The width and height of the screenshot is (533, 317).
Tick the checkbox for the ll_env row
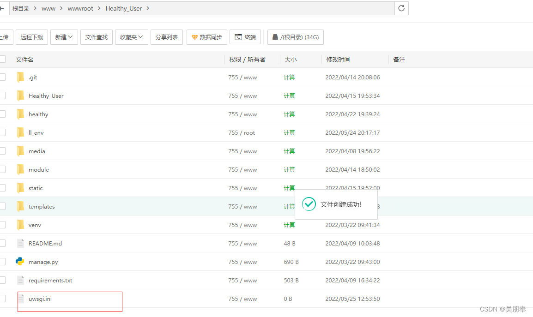(2, 132)
